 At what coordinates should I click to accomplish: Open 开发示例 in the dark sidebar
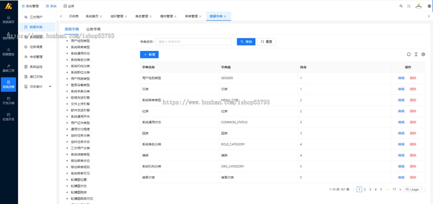(x=8, y=101)
